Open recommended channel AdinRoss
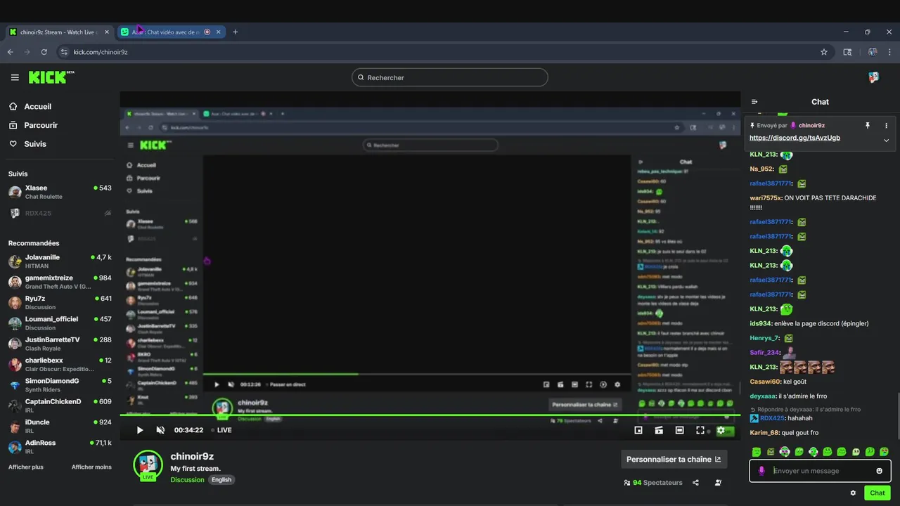The image size is (900, 506). [60, 447]
